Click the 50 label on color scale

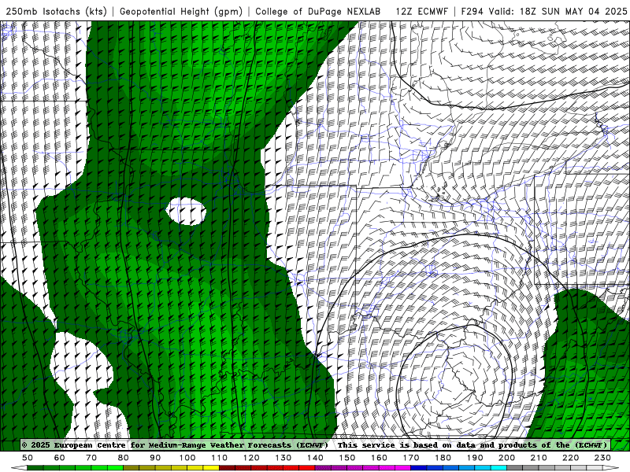(x=28, y=458)
